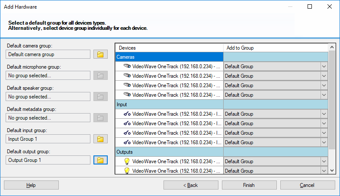Click lightbulb icon of last output row
The height and width of the screenshot is (196, 340).
[127, 171]
